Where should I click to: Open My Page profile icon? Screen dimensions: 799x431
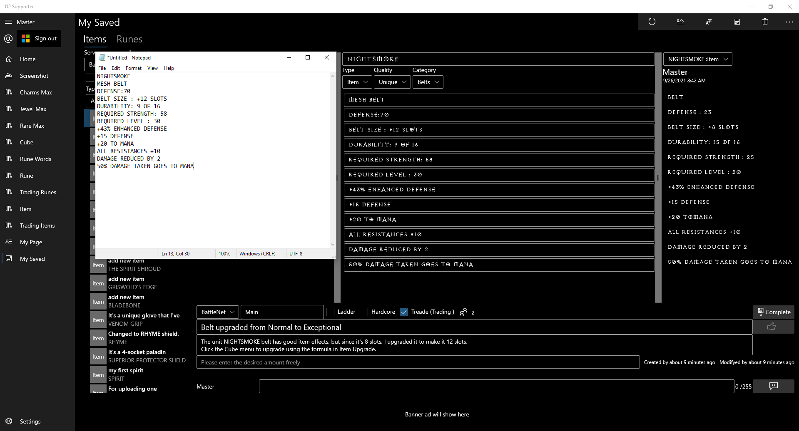coord(9,242)
